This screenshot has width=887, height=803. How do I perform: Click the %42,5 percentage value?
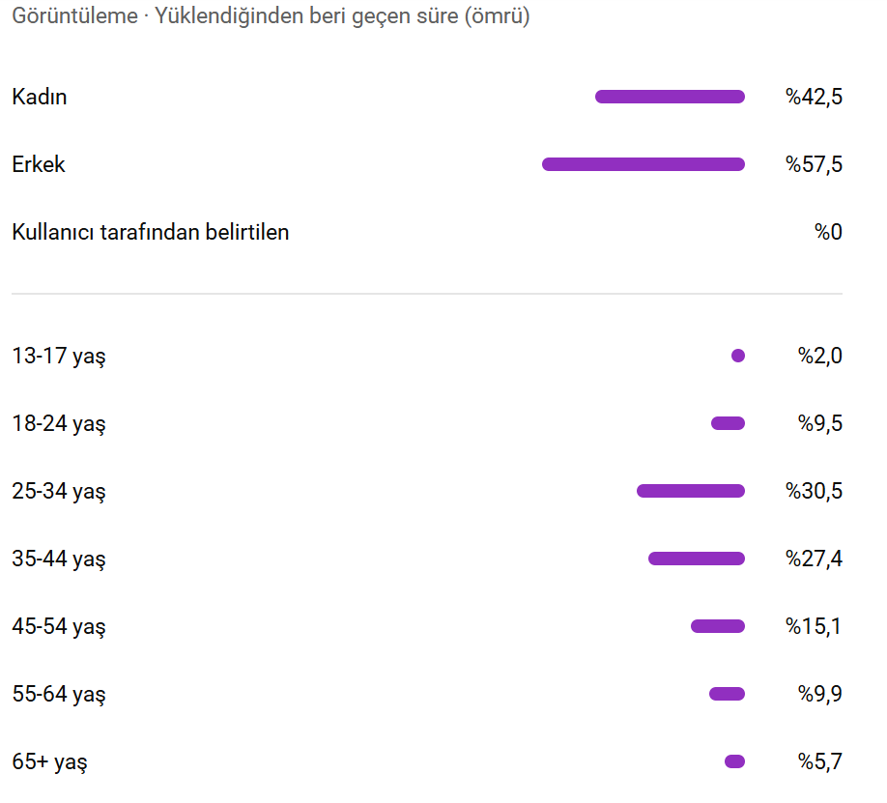[814, 97]
